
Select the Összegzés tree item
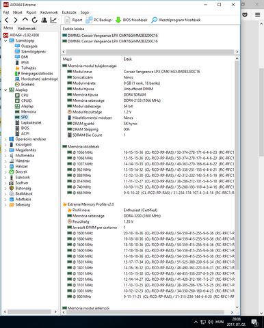[26, 46]
